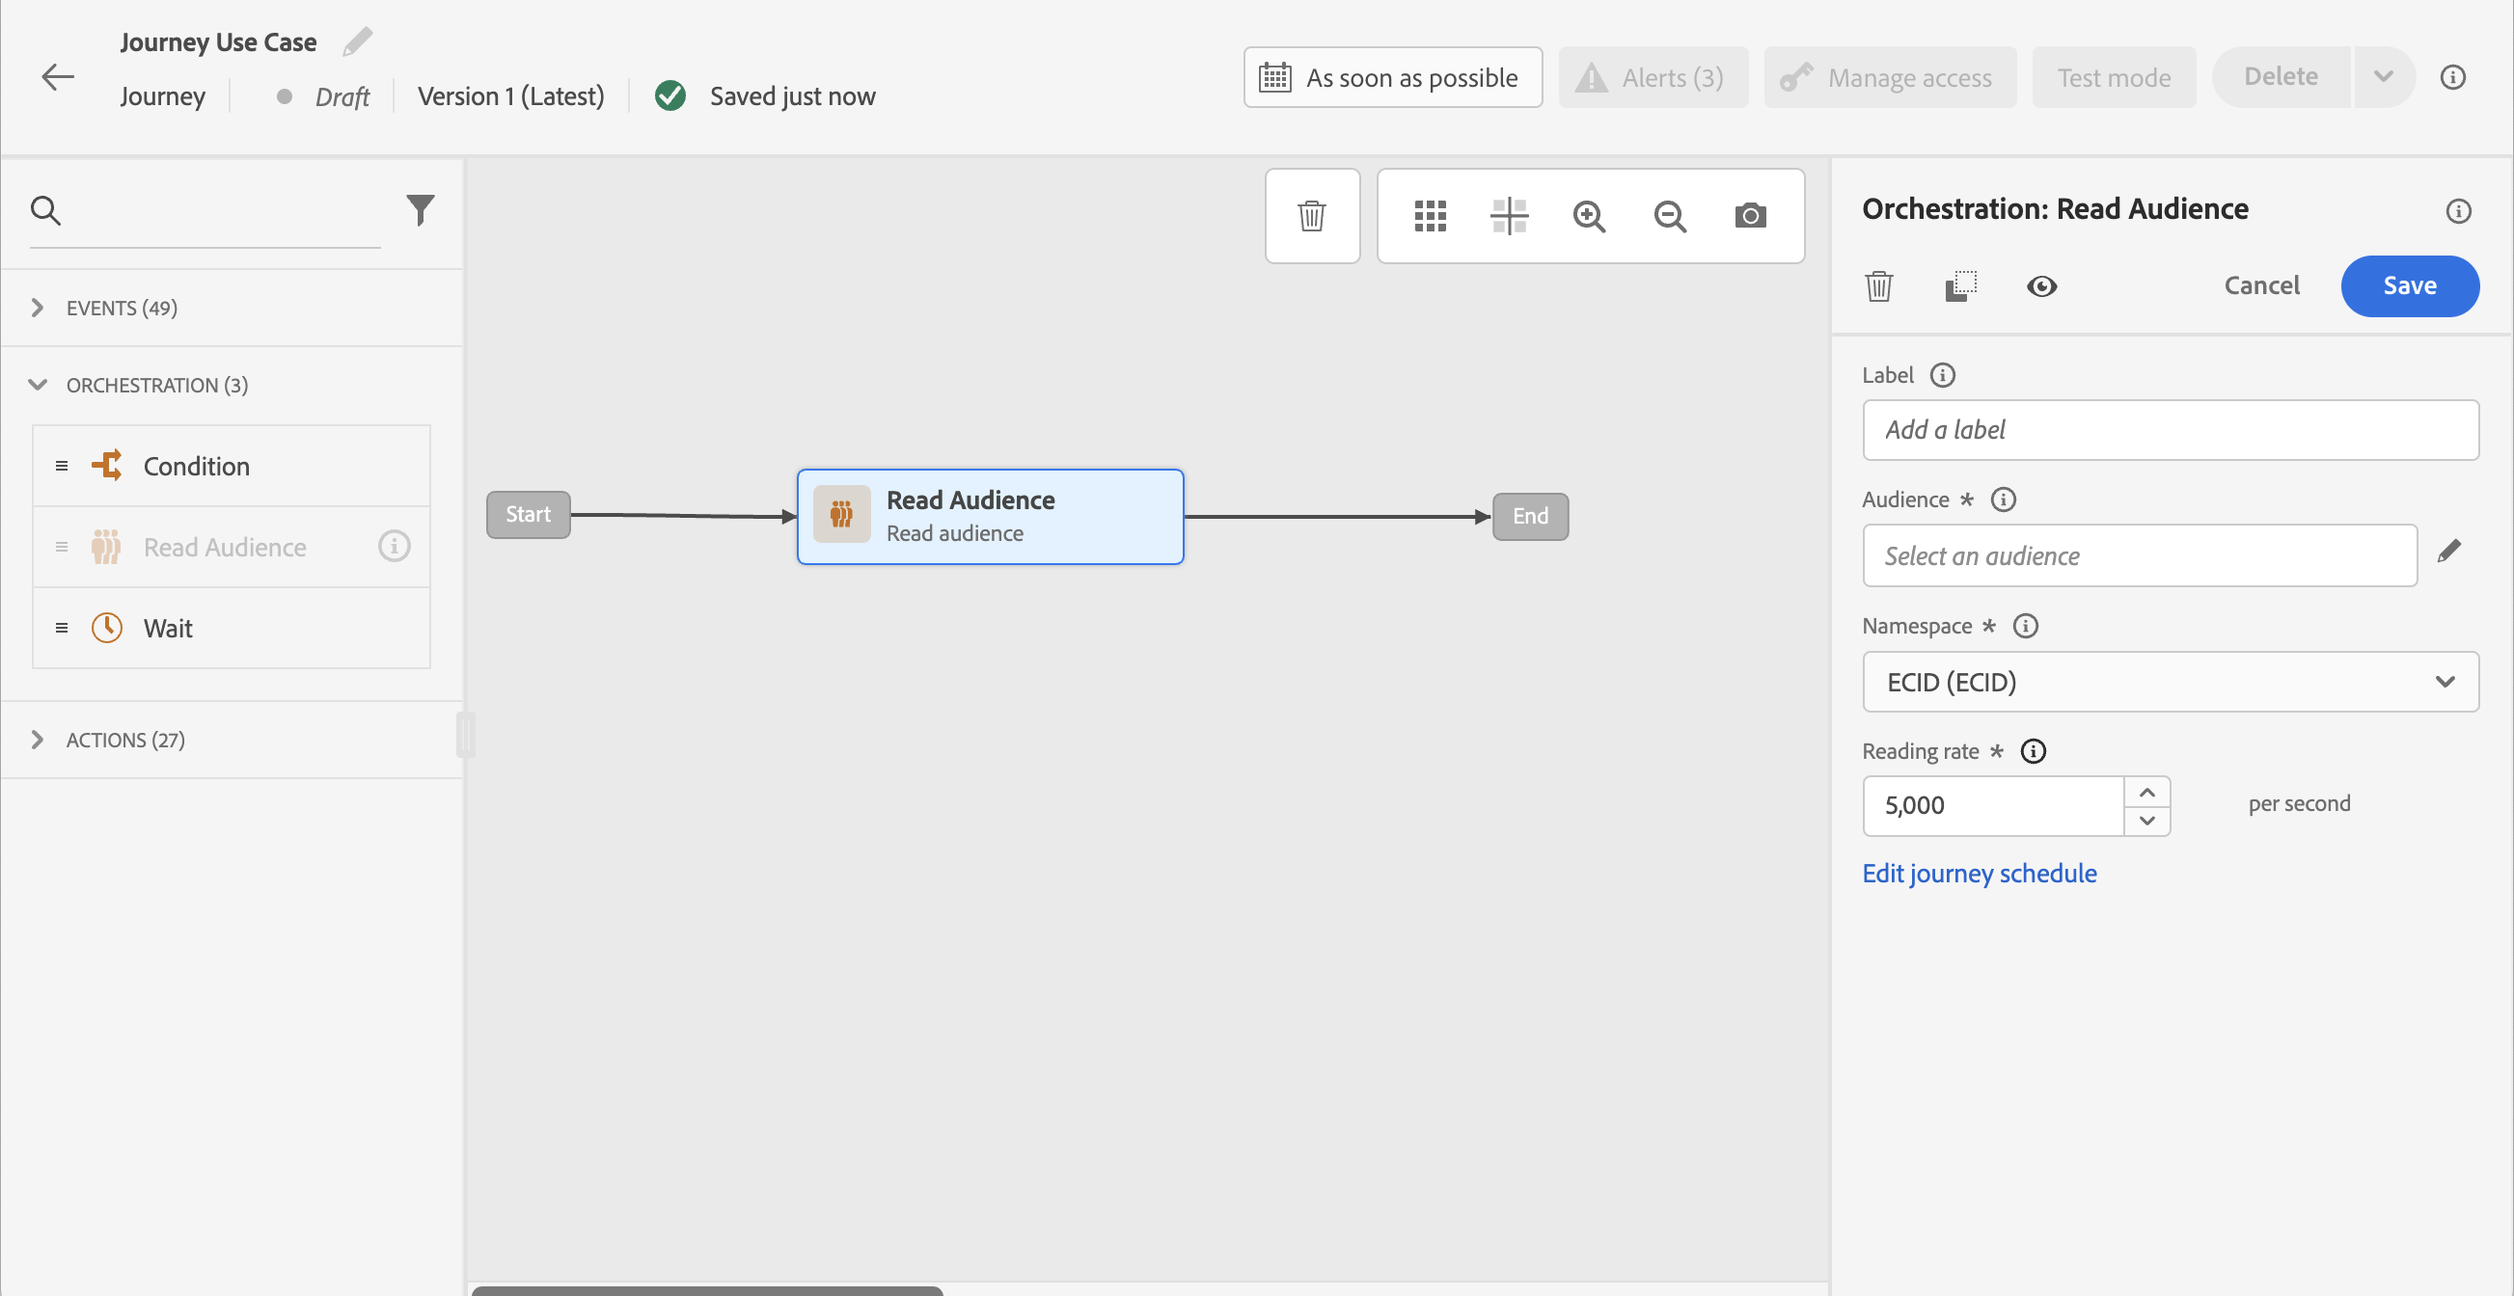Open the Edit journey schedule link
The width and height of the screenshot is (2514, 1296).
(1979, 873)
